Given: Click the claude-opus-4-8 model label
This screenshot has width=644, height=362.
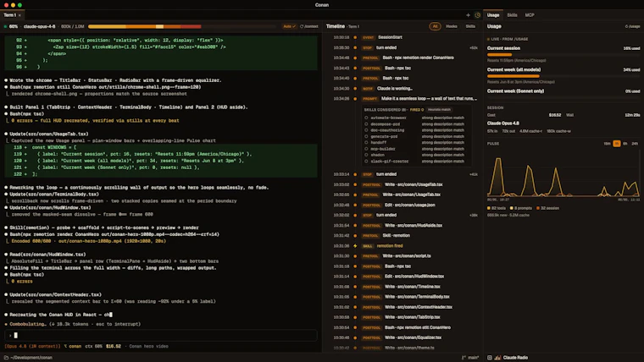Looking at the screenshot, I should 40,26.
